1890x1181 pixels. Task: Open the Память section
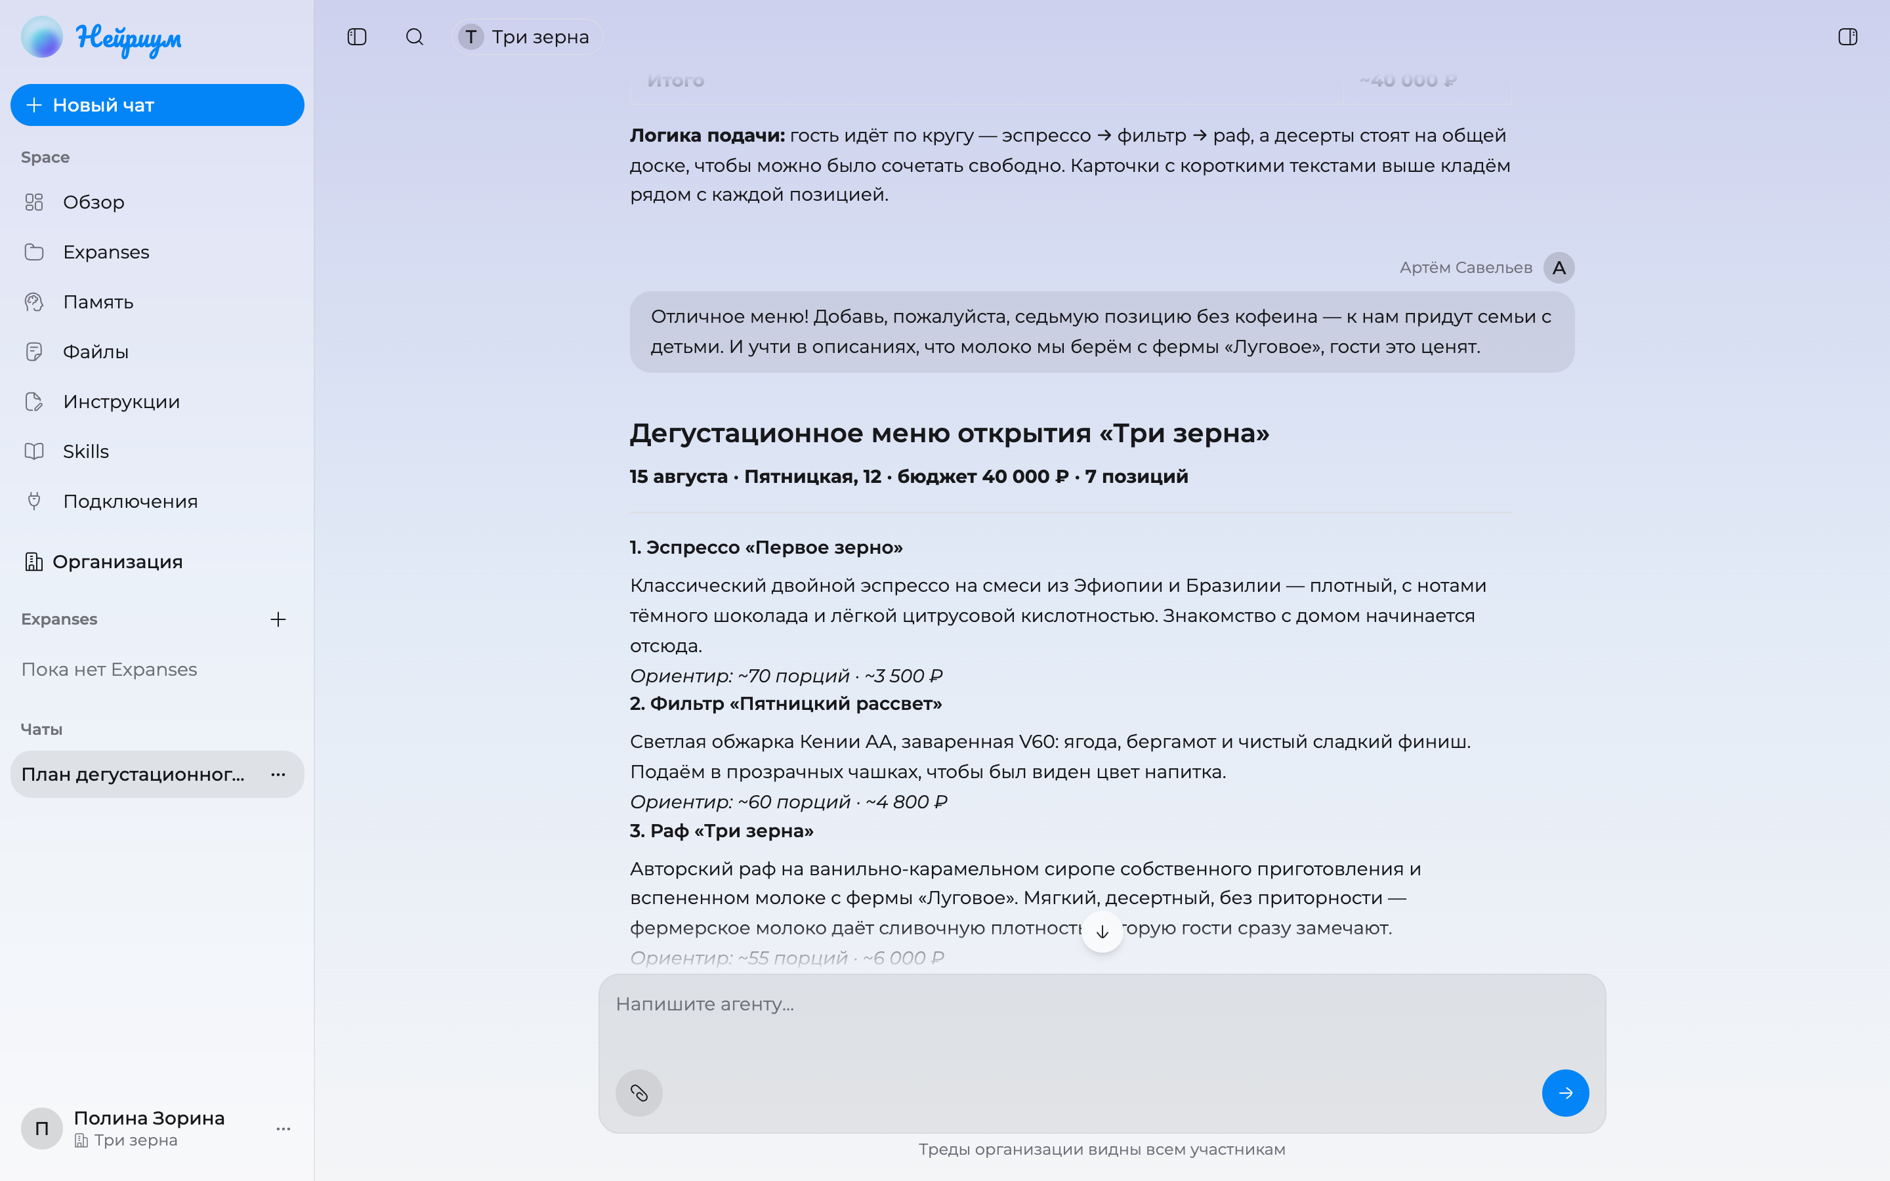(x=157, y=302)
